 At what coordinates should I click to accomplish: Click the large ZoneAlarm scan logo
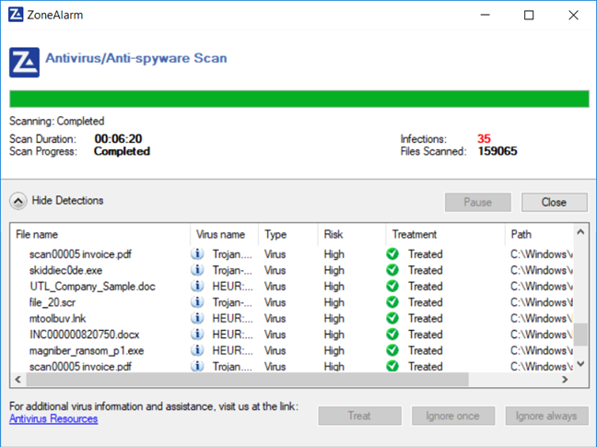click(24, 63)
